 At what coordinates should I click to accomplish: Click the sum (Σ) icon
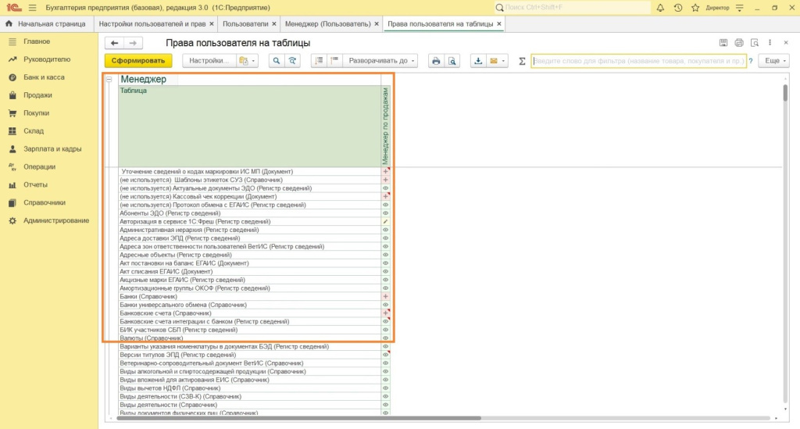522,61
